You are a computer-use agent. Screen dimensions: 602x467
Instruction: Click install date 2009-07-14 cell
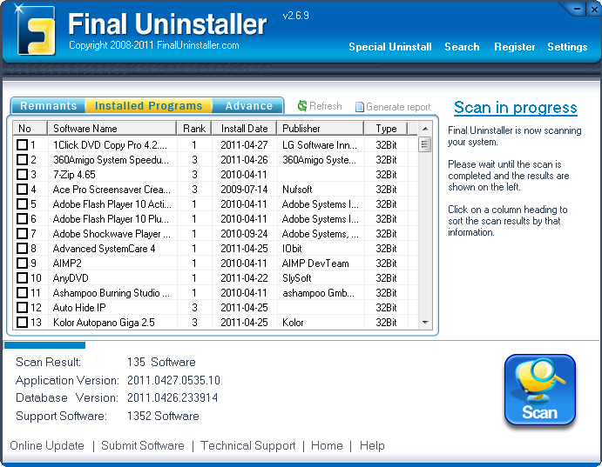pyautogui.click(x=244, y=190)
